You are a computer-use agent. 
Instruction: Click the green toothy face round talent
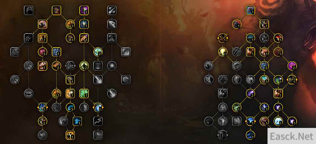237,107
